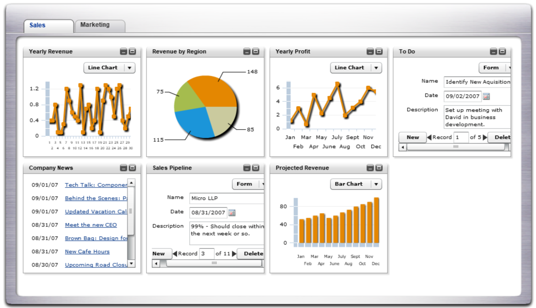Maximize the Yearly Profit panel
The width and height of the screenshot is (536, 308).
tap(379, 51)
